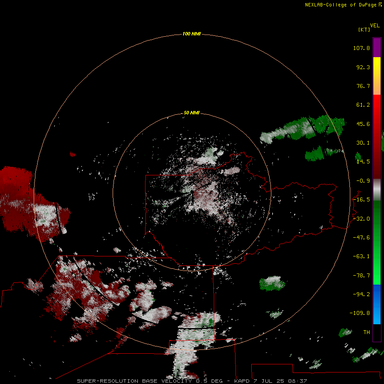This screenshot has height=384, width=384.
Task: Click the [KT] units label
Action: pos(364,29)
